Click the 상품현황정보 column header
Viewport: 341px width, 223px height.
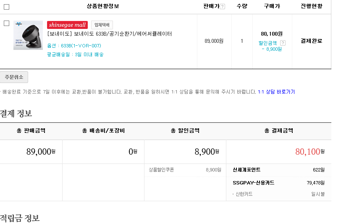click(103, 6)
